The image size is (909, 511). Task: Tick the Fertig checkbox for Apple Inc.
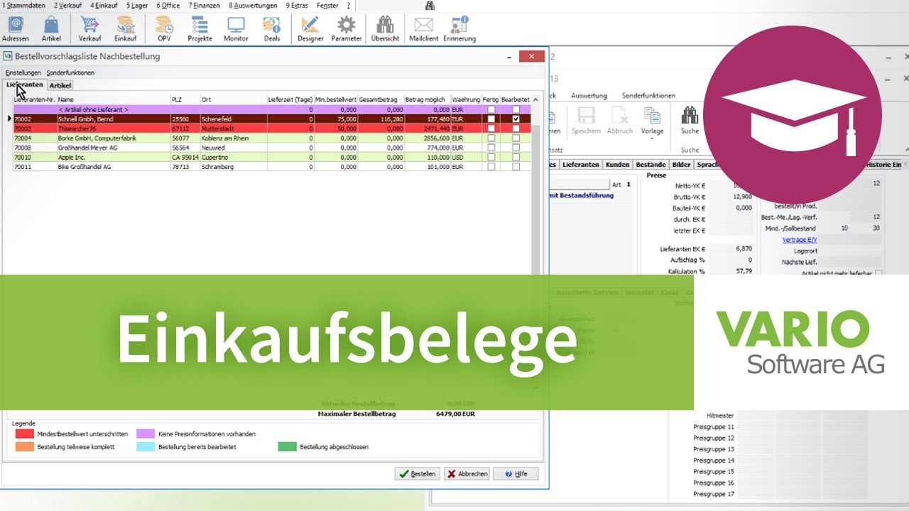[x=491, y=157]
